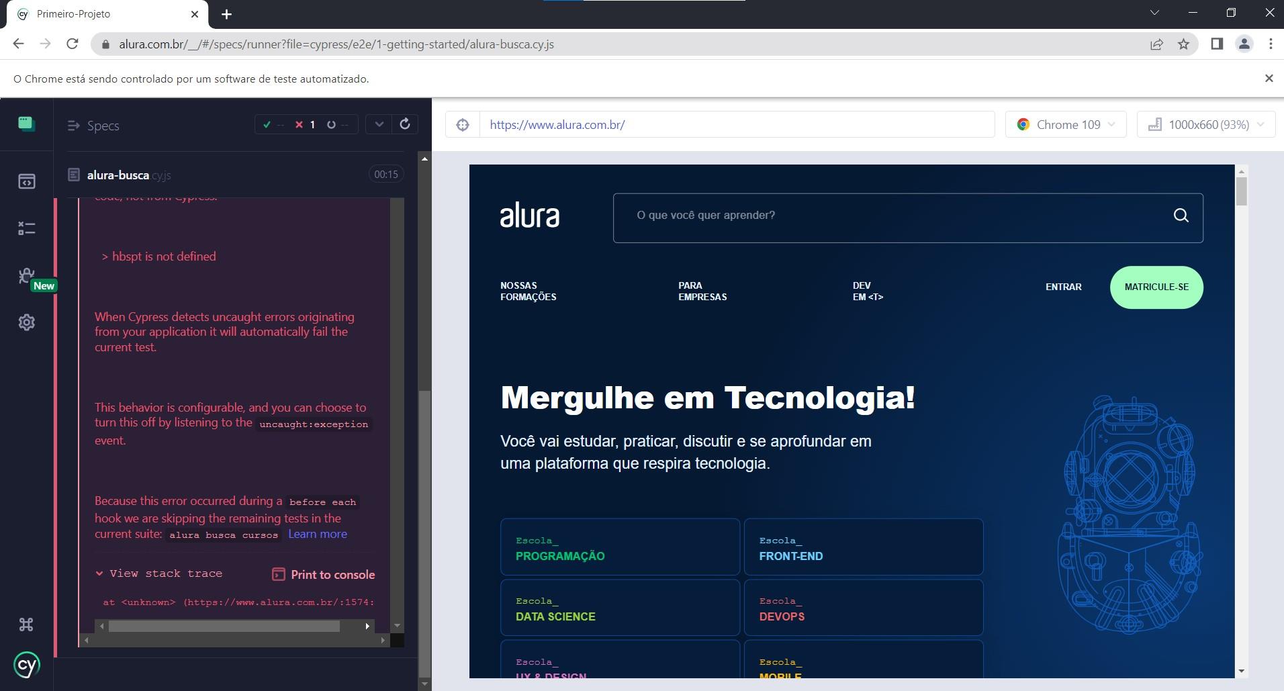The height and width of the screenshot is (691, 1284).
Task: Close the Primeiro-Projeto tab
Action: click(195, 14)
